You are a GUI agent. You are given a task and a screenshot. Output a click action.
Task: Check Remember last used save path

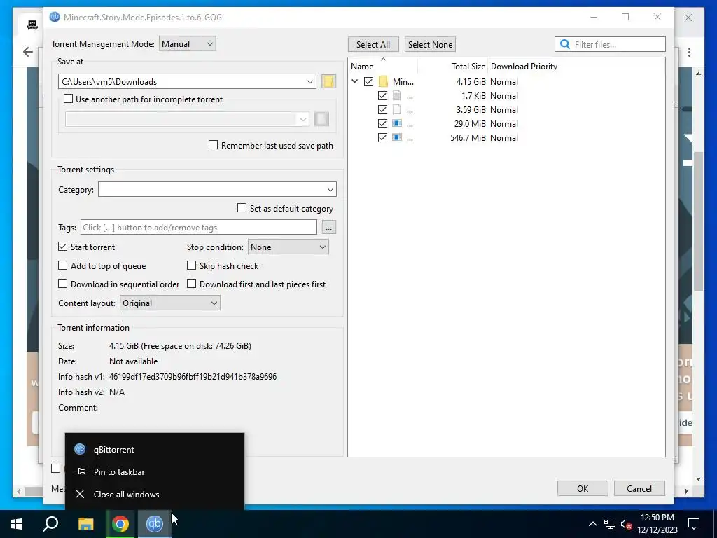click(x=213, y=145)
